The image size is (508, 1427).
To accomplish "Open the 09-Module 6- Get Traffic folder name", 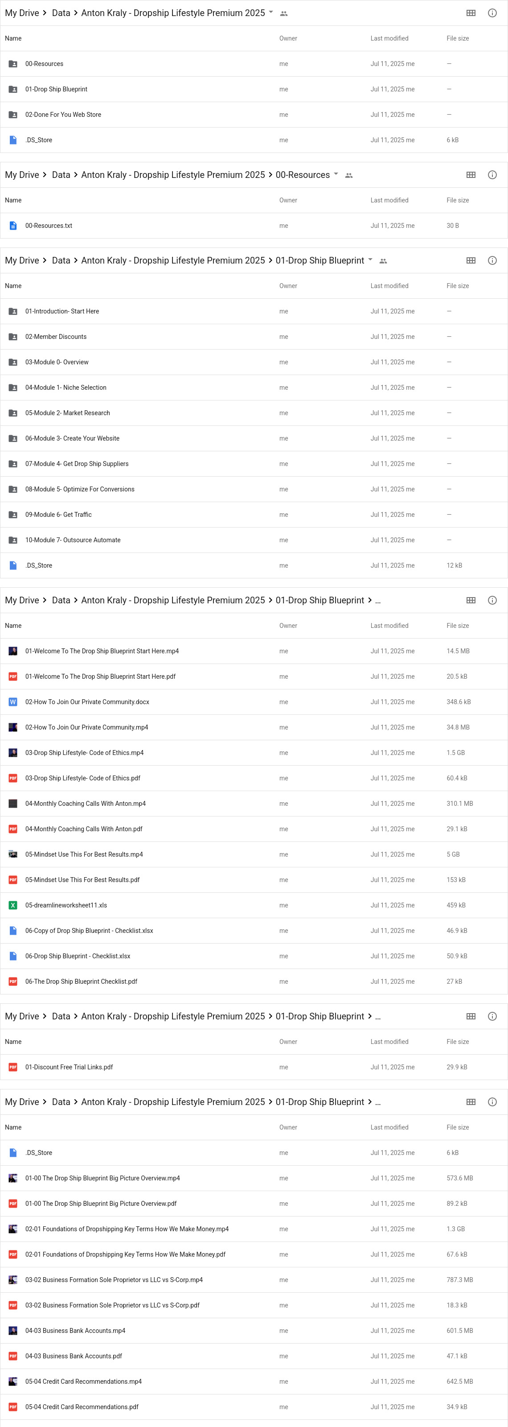I will (x=59, y=515).
